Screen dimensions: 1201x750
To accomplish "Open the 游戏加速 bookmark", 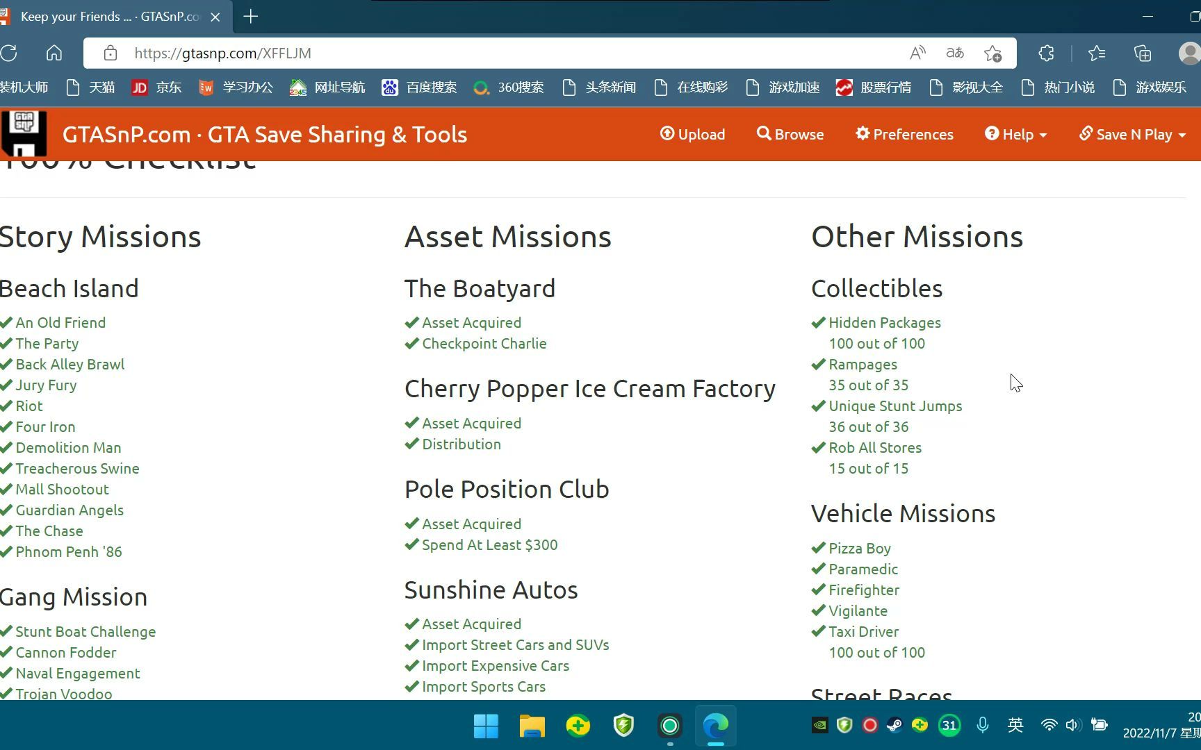I will (x=783, y=87).
